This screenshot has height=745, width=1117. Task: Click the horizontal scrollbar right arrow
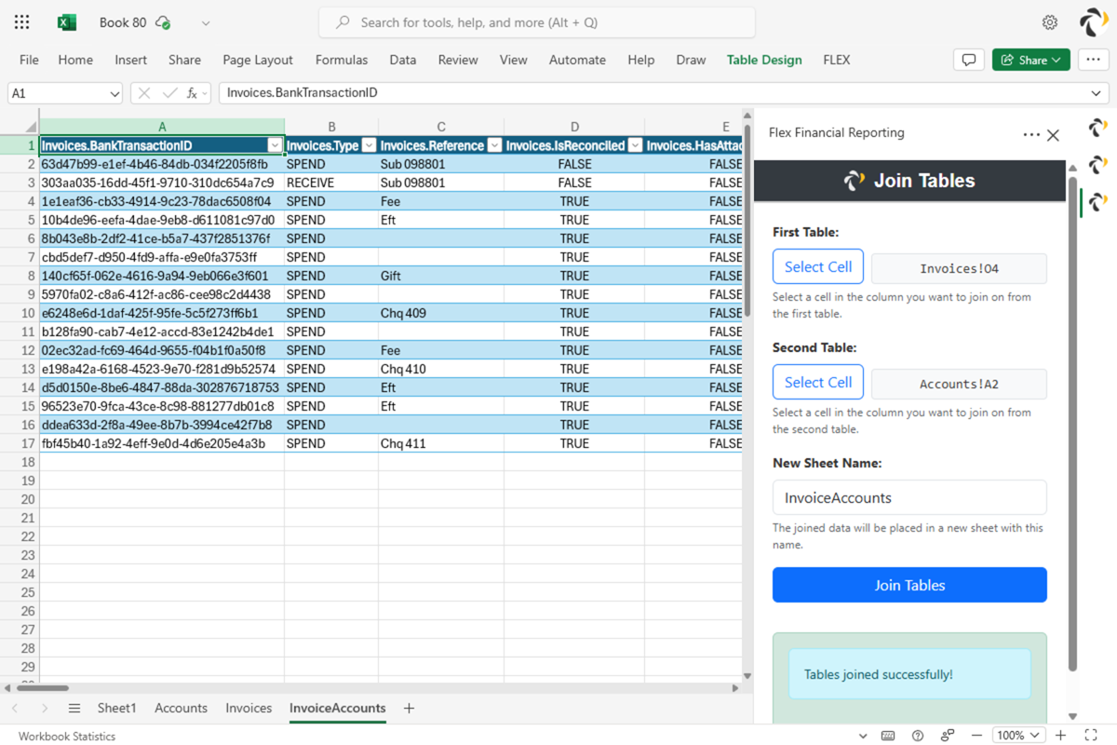(x=735, y=688)
